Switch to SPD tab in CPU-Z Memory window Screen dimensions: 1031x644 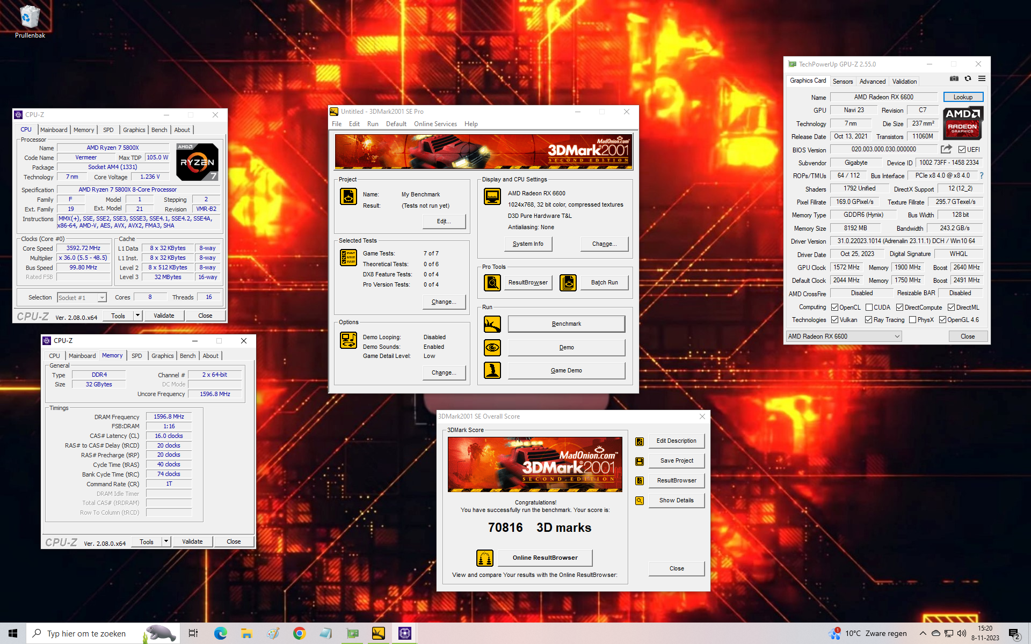click(x=136, y=356)
